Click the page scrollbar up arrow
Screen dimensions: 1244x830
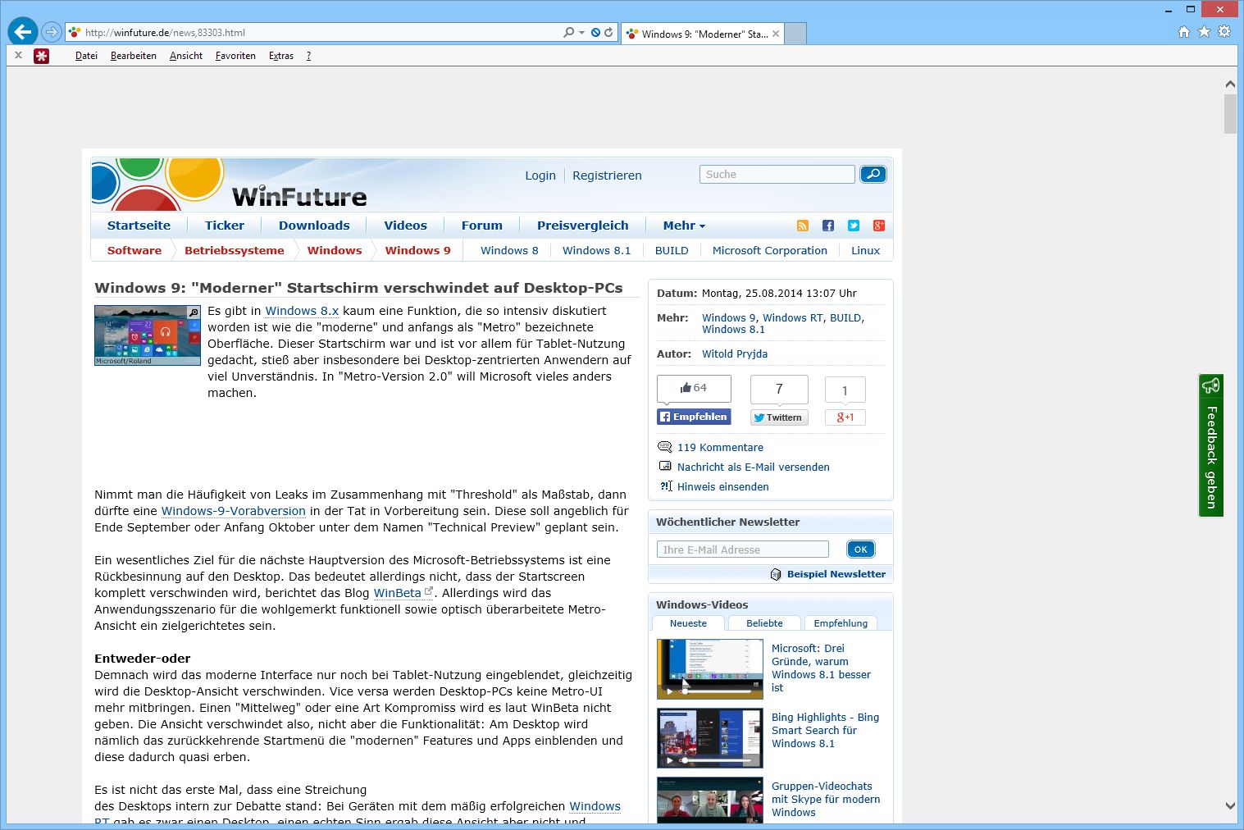pos(1230,84)
